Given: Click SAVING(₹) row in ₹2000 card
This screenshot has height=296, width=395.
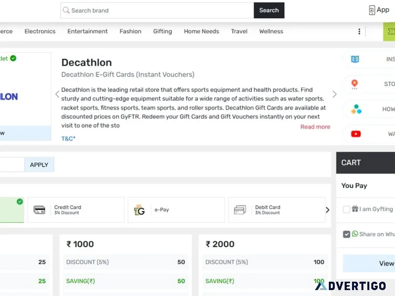Looking at the screenshot, I should point(265,281).
